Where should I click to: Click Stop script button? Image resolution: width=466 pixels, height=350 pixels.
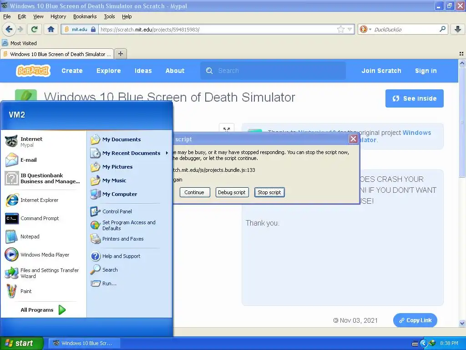click(269, 192)
